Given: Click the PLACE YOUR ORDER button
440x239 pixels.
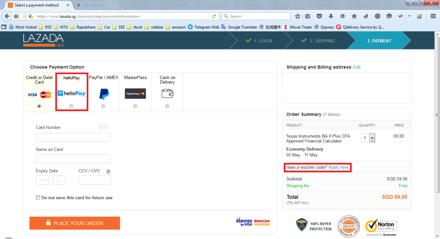Looking at the screenshot, I should [75, 223].
